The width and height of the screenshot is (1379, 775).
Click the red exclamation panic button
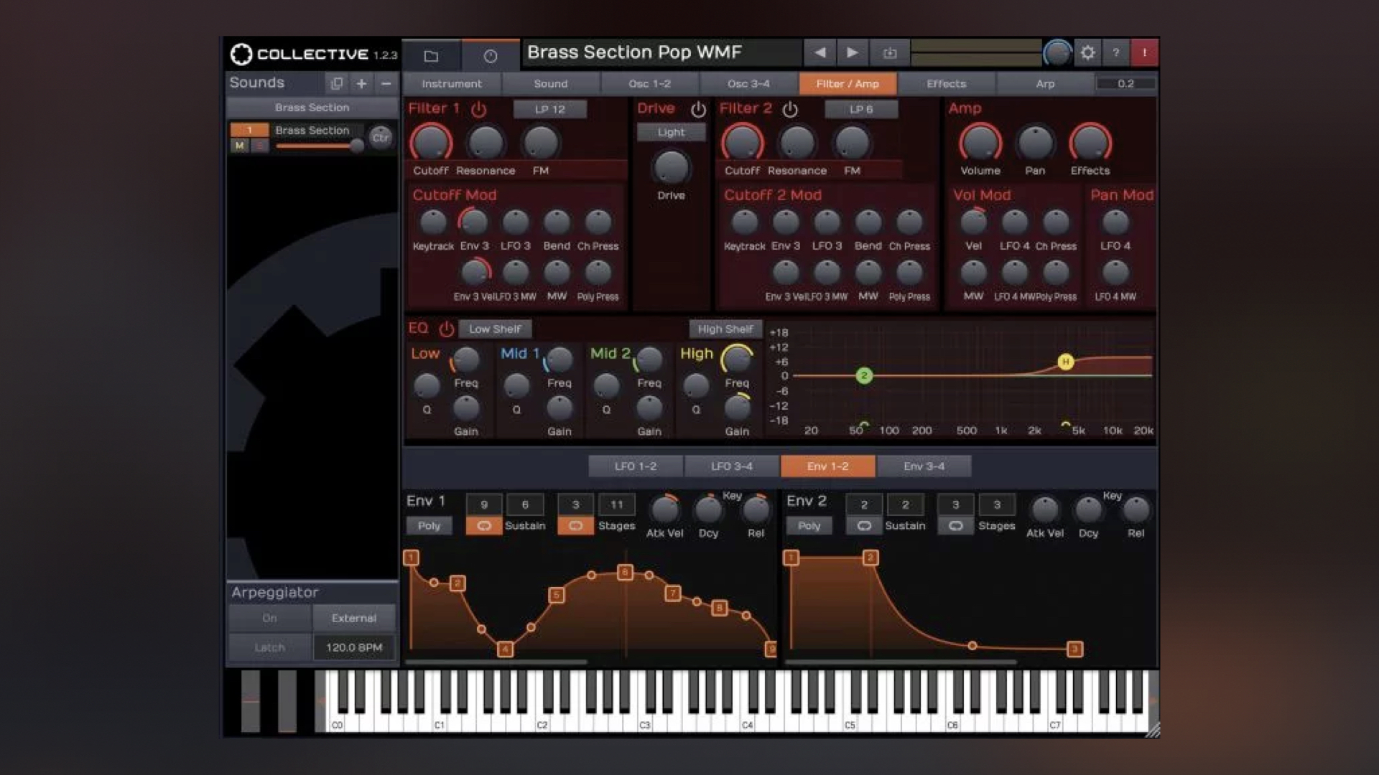tap(1145, 52)
